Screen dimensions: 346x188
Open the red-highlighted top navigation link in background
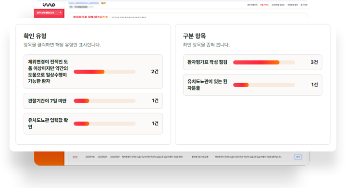(264, 5)
